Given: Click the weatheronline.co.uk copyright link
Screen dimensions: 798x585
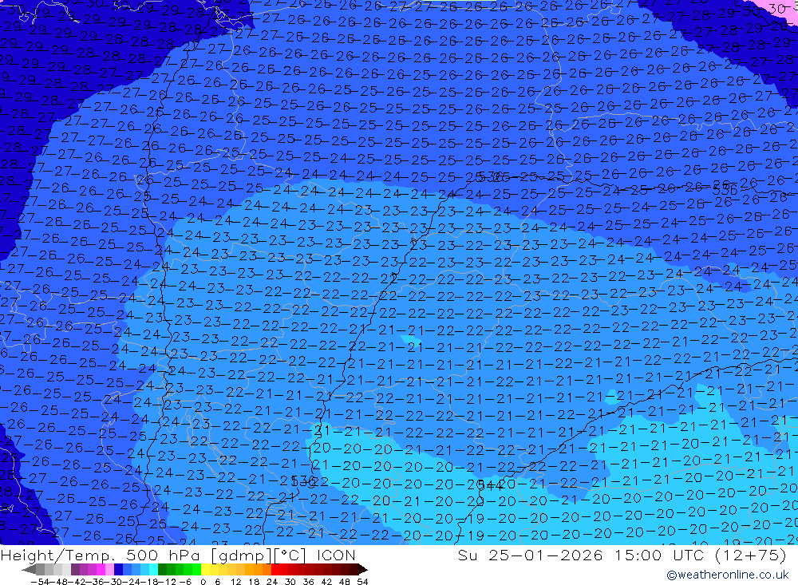Looking at the screenshot, I should coord(727,575).
